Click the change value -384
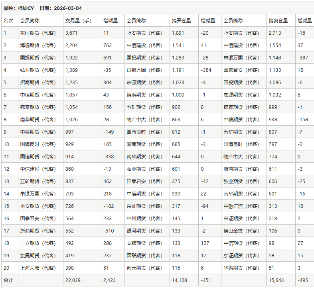Screen dimensions: 314x288 point(206,70)
